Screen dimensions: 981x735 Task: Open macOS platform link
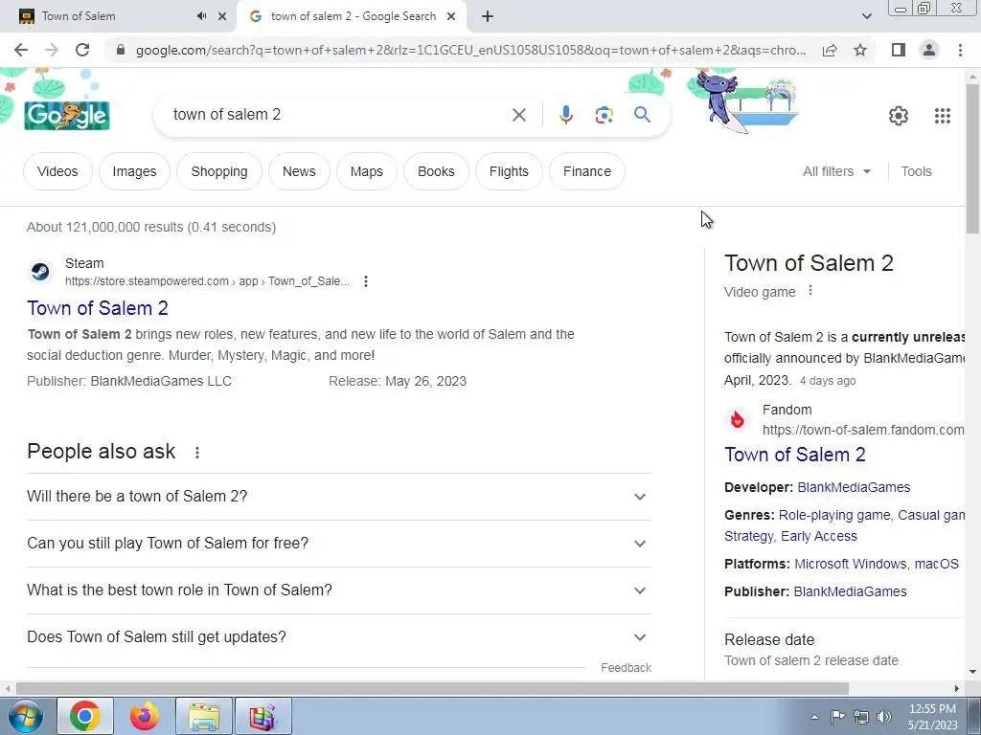click(937, 564)
